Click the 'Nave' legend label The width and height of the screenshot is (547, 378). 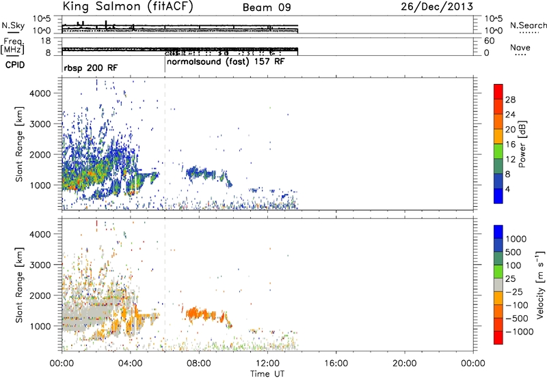tap(520, 48)
